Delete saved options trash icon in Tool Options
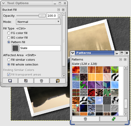This screenshot has width=131, height=126. (42, 81)
